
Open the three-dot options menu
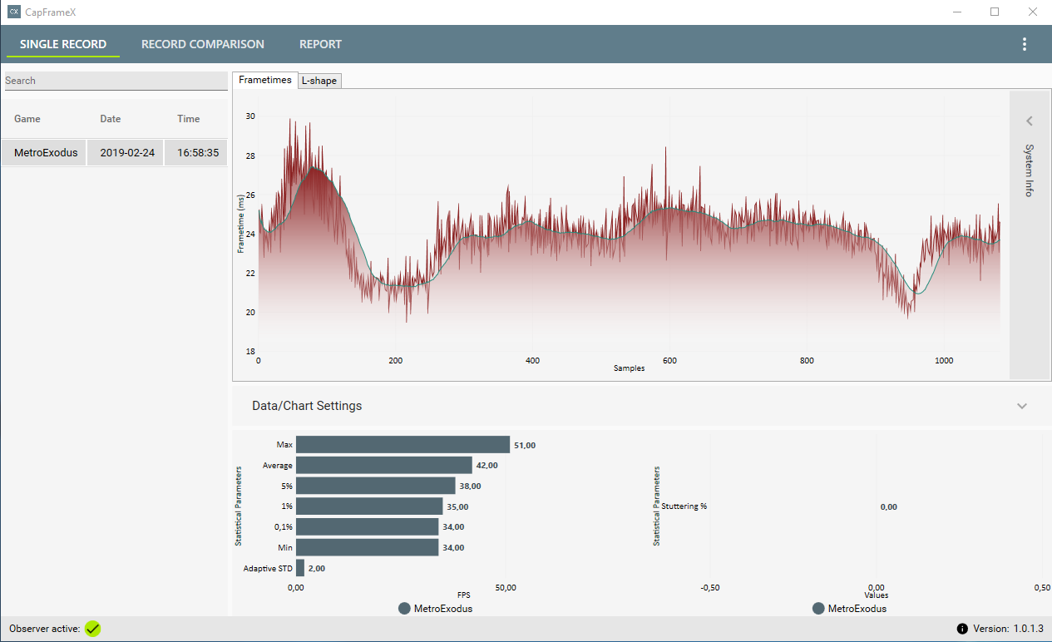[x=1024, y=44]
